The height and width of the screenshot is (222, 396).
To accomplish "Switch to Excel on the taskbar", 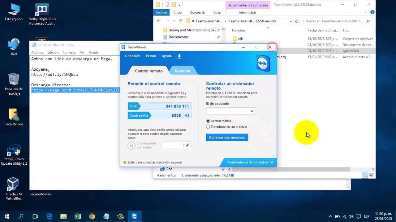I will pyautogui.click(x=78, y=216).
